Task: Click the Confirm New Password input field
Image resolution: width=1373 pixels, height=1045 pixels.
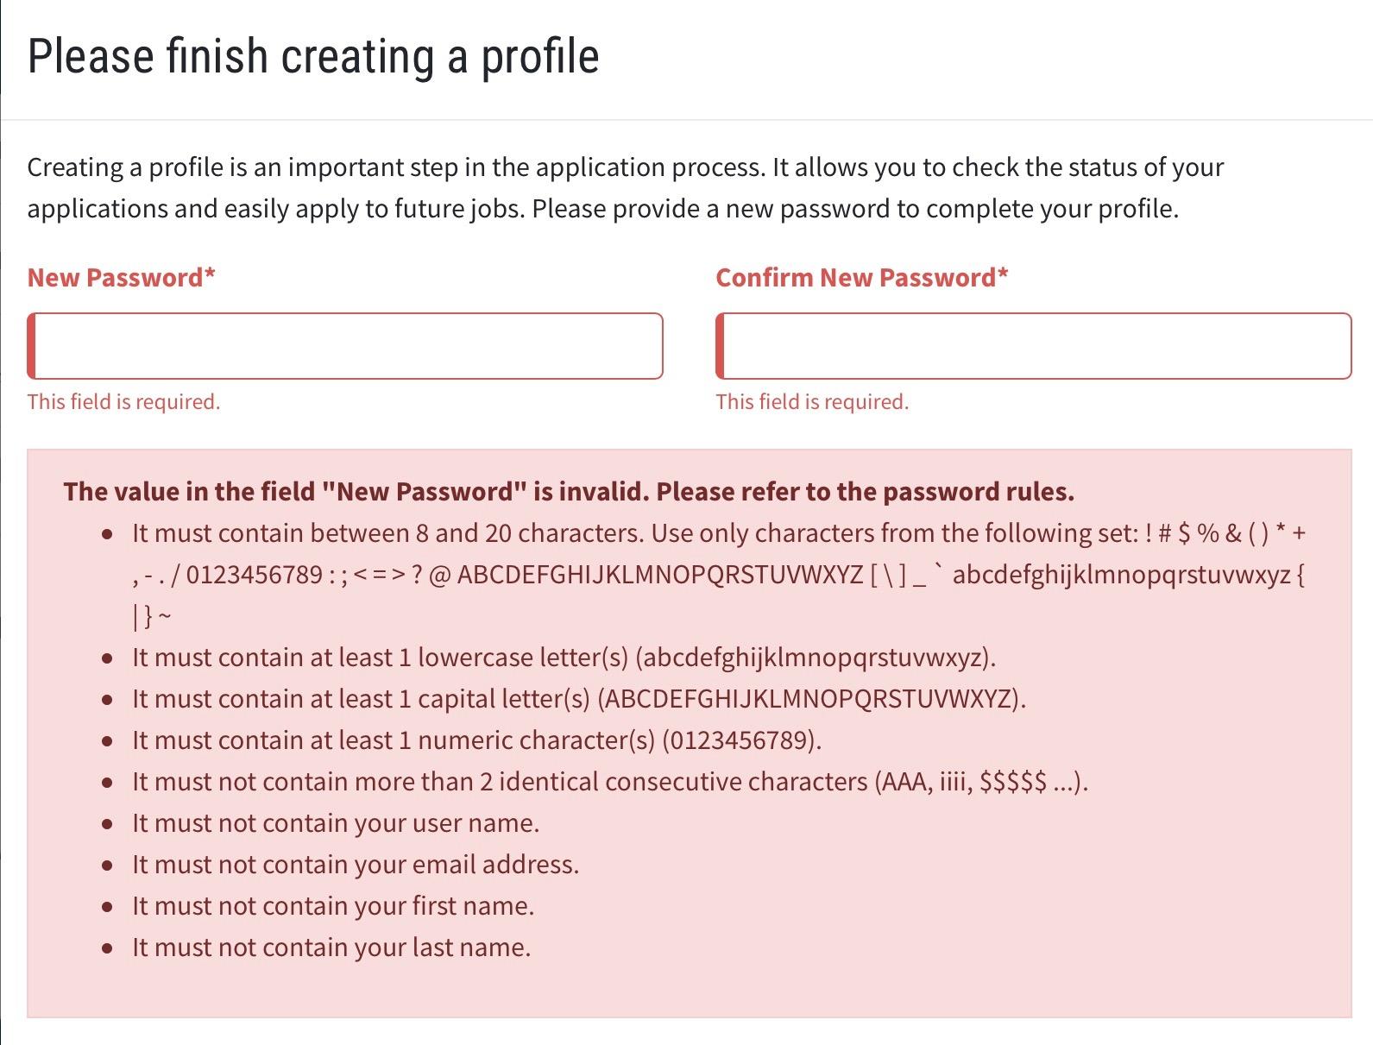Action: (1033, 346)
